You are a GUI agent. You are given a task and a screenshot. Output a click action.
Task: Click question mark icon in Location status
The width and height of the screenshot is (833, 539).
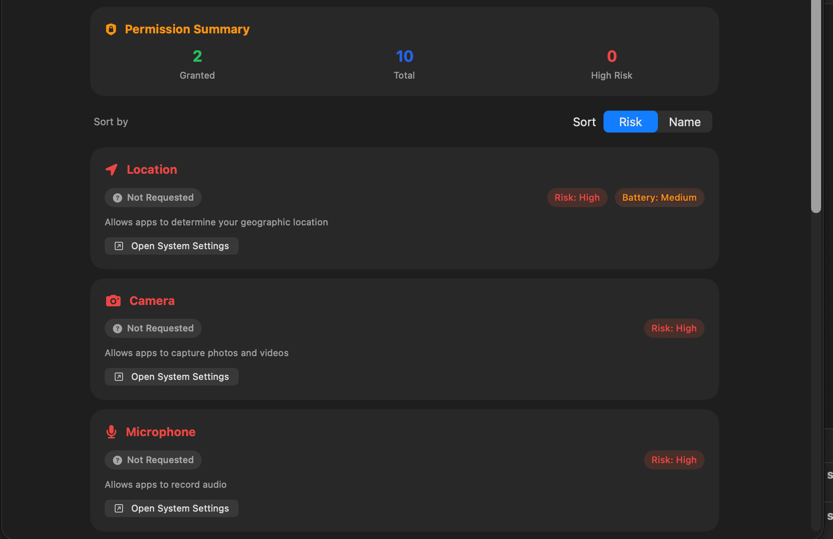(117, 198)
